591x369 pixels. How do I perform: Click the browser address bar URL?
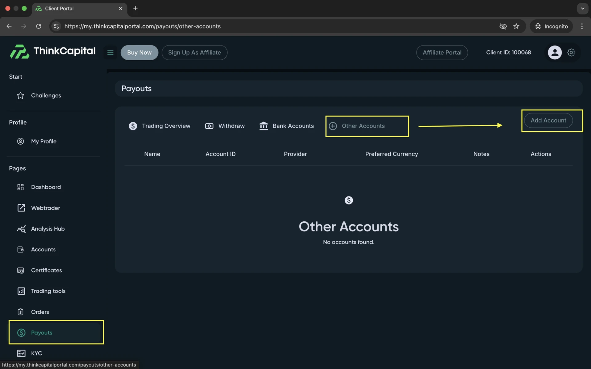tap(142, 26)
